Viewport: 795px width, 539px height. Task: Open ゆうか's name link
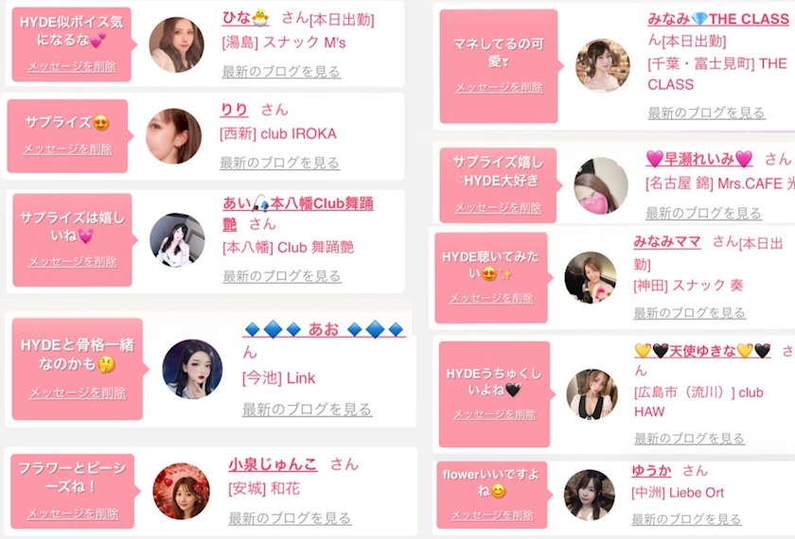[651, 471]
